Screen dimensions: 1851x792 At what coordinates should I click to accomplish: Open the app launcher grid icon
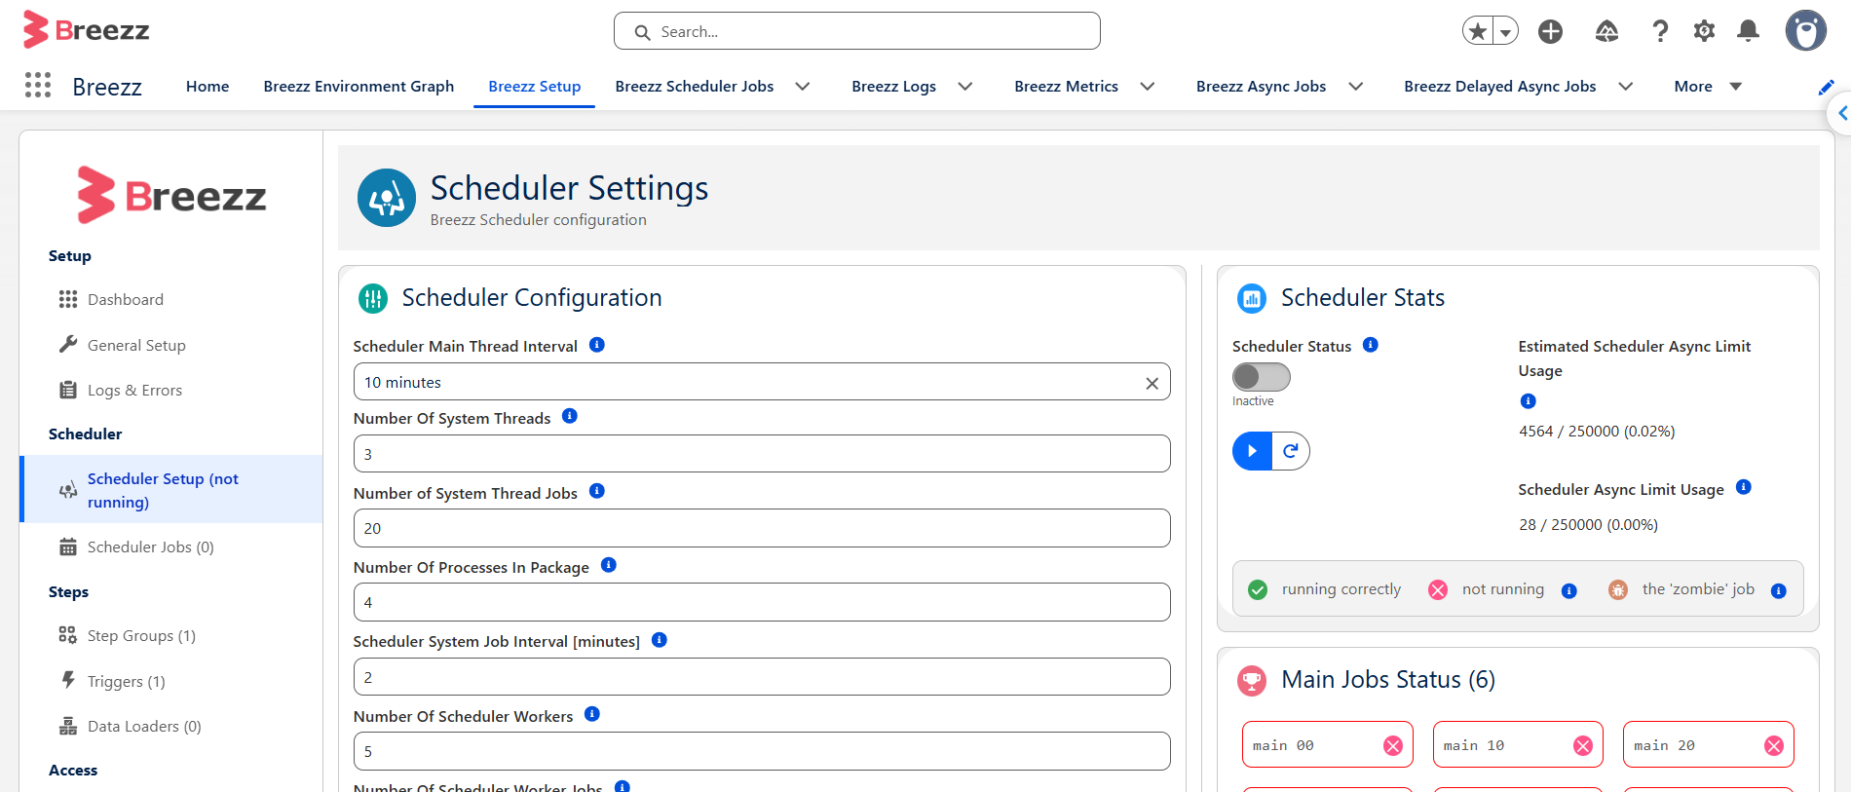pyautogui.click(x=38, y=86)
